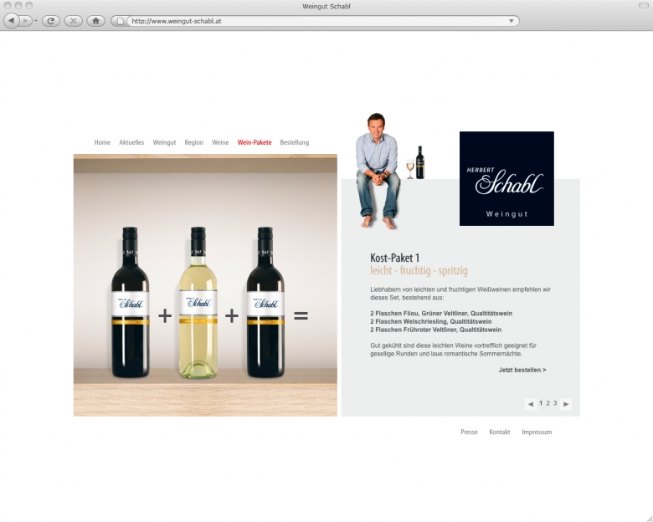The width and height of the screenshot is (653, 522).
Task: Reload the page with refresh icon
Action: coord(51,21)
